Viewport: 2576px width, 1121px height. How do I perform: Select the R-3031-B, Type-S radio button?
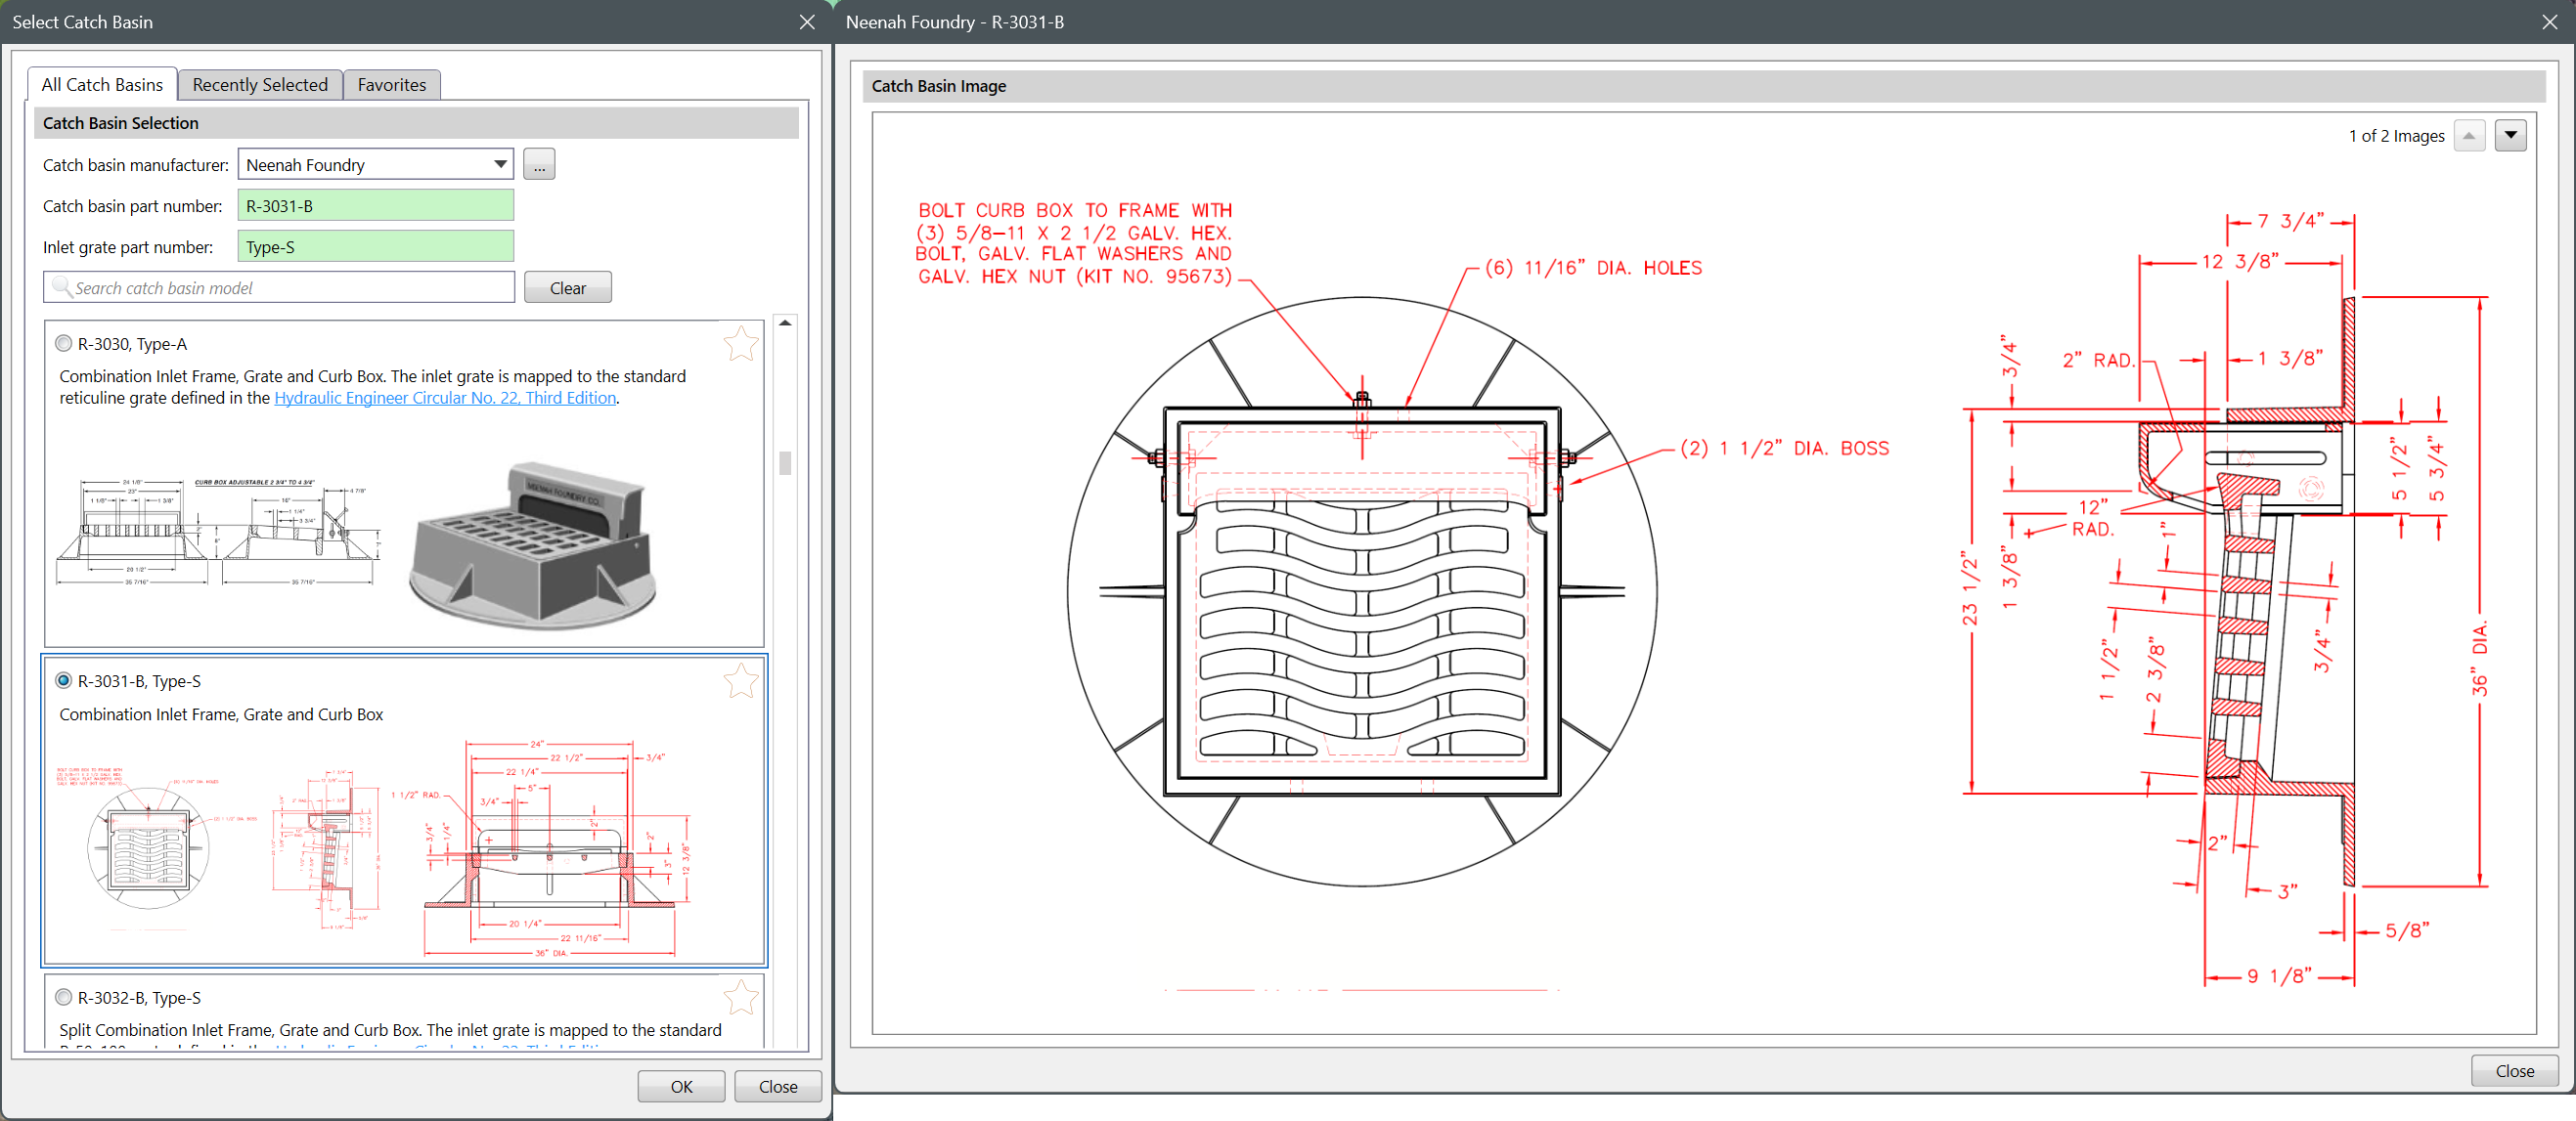pos(64,680)
